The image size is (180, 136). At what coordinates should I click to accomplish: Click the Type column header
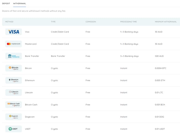pyautogui.click(x=53, y=22)
